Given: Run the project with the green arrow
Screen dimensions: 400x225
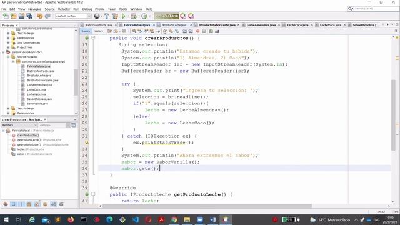Looking at the screenshot, I should pyautogui.click(x=124, y=16).
